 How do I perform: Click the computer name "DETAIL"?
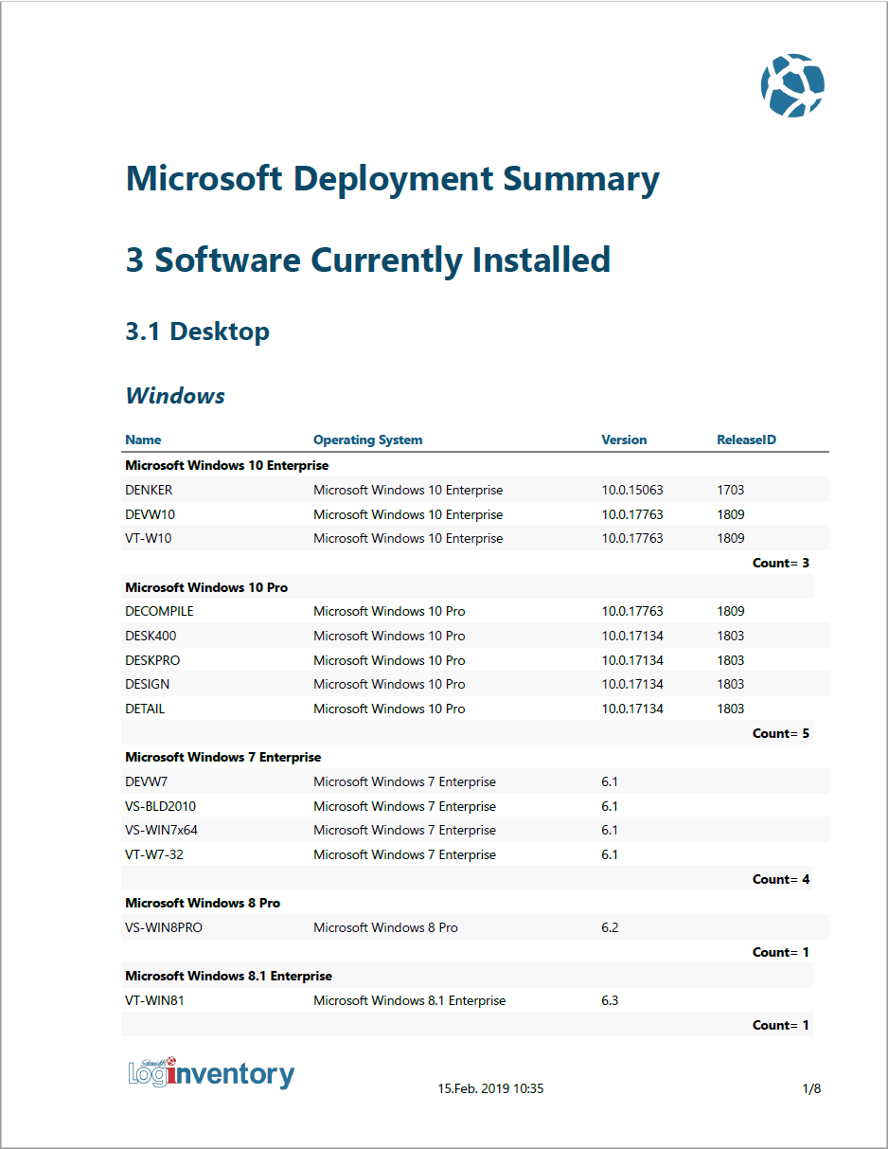coord(145,709)
